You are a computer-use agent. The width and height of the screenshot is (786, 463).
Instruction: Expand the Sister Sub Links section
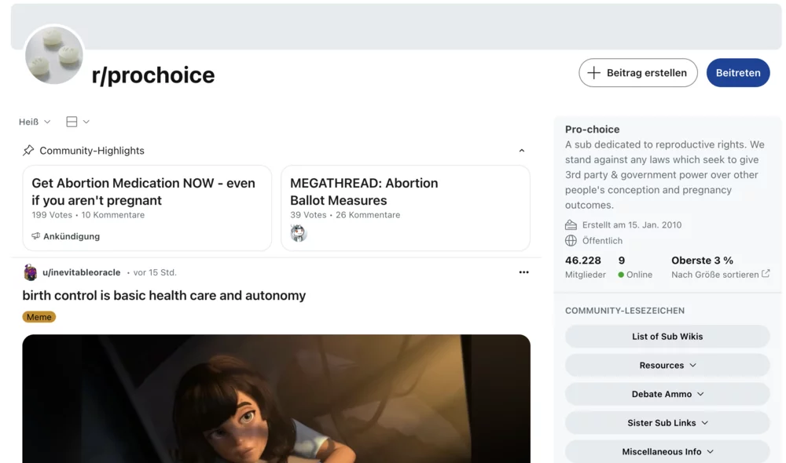pyautogui.click(x=667, y=422)
